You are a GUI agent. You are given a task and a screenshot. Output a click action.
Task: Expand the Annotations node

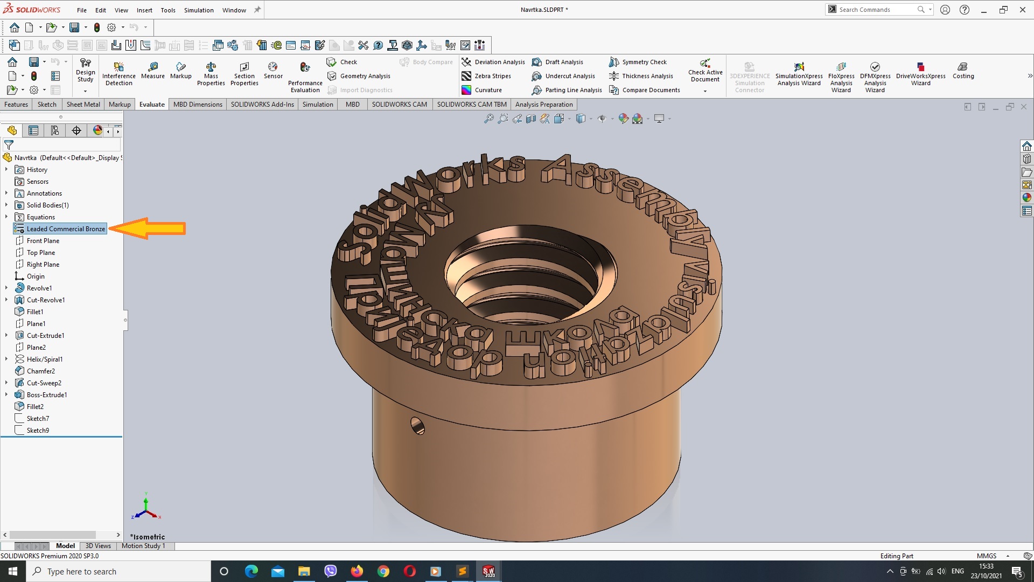[6, 193]
